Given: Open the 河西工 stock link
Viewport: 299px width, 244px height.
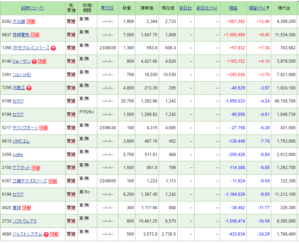Looking at the screenshot, I should [x=19, y=88].
